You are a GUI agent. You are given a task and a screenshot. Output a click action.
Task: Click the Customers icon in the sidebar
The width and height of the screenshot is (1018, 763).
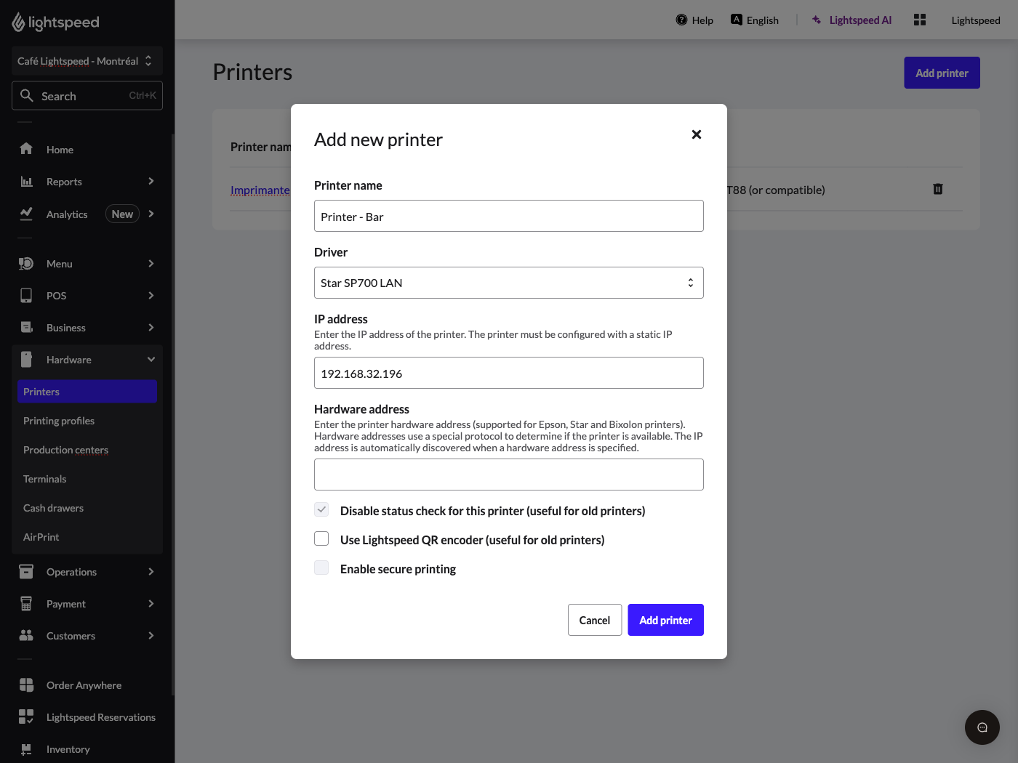point(26,635)
